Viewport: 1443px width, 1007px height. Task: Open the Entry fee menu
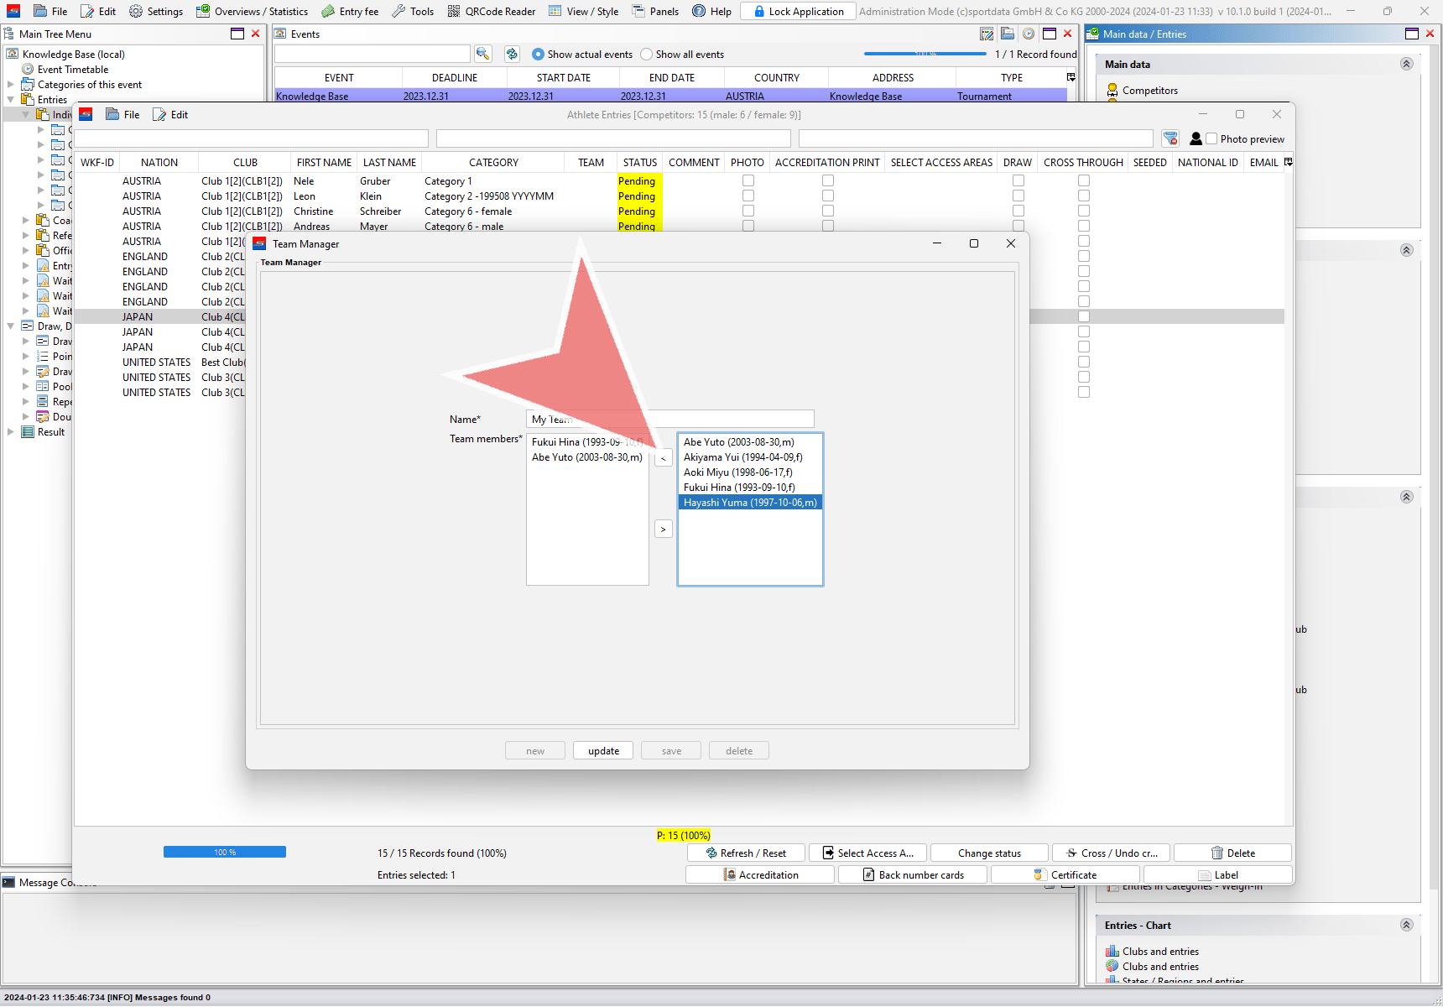coord(350,11)
